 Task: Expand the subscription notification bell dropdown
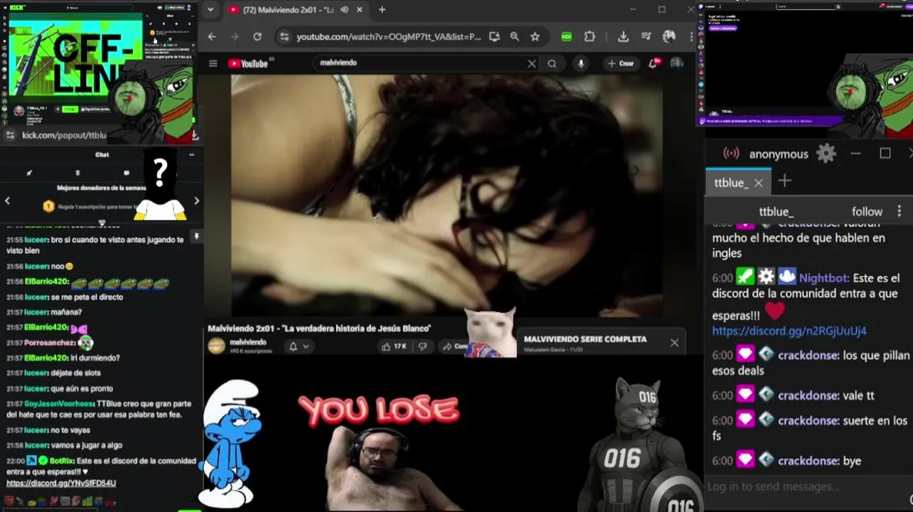(x=299, y=346)
